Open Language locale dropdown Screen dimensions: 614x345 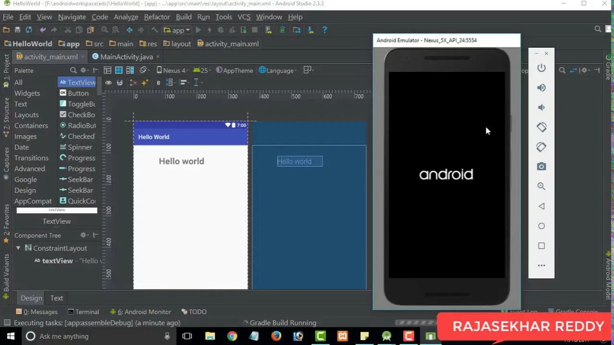point(278,70)
